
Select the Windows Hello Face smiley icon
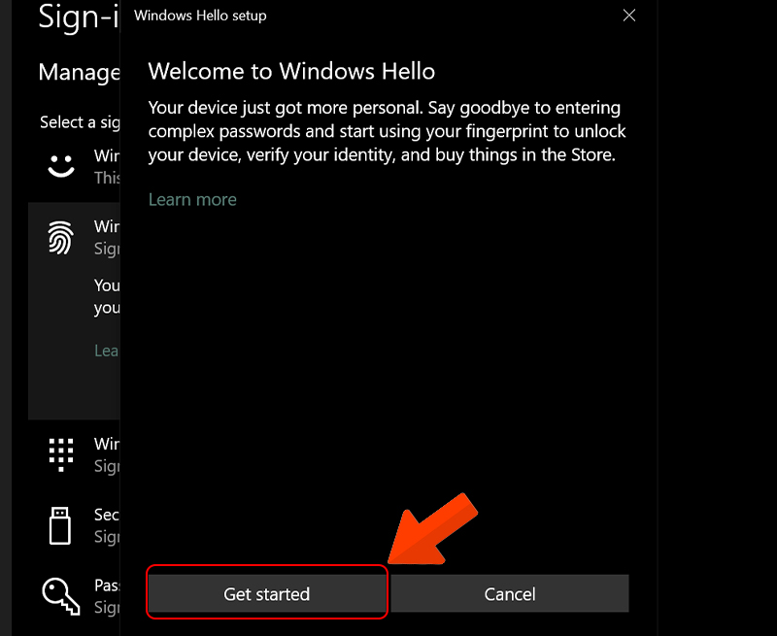tap(60, 165)
